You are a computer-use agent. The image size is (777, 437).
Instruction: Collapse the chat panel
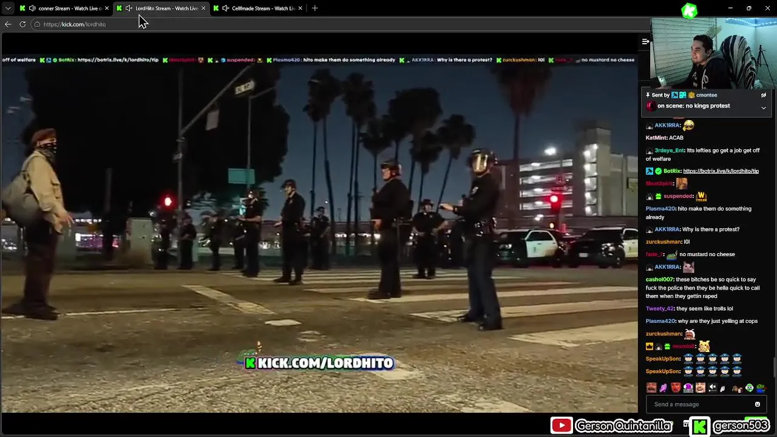click(645, 42)
